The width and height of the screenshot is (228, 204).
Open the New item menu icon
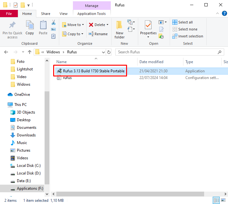131,22
